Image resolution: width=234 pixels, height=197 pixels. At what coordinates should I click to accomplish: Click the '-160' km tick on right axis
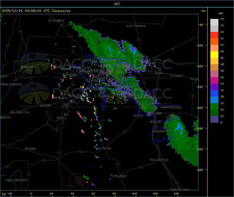200,108
